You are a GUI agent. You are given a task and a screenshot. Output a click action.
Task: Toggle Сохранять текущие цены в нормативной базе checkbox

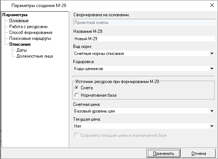click(x=77, y=135)
